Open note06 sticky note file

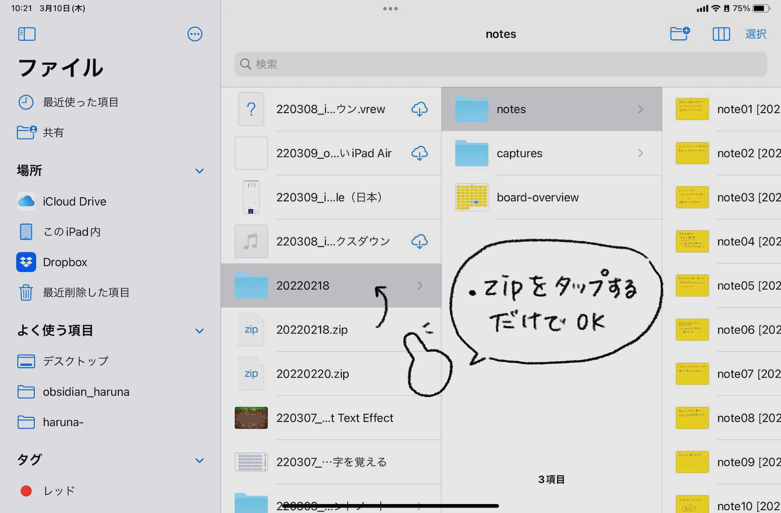coord(722,330)
